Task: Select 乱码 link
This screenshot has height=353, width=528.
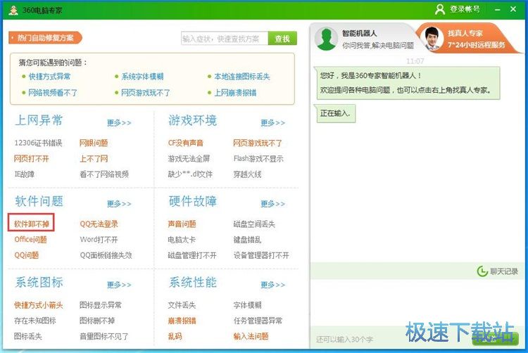Action: pos(175,336)
